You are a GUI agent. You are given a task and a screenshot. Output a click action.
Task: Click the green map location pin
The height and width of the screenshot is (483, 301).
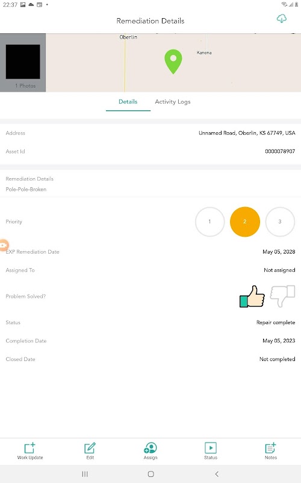pyautogui.click(x=173, y=62)
